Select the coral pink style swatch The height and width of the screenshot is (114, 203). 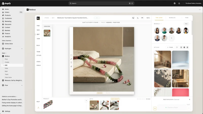tap(180, 92)
